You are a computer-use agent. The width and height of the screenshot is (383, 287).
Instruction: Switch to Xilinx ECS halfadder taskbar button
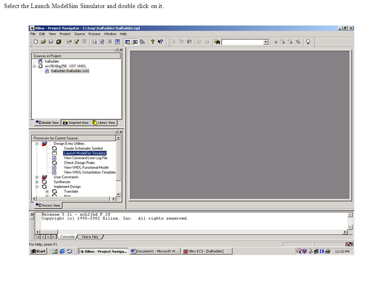207,251
